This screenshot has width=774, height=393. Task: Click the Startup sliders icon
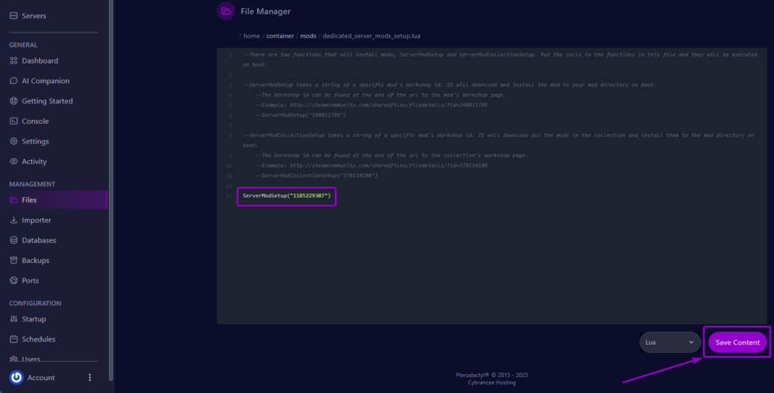14,319
